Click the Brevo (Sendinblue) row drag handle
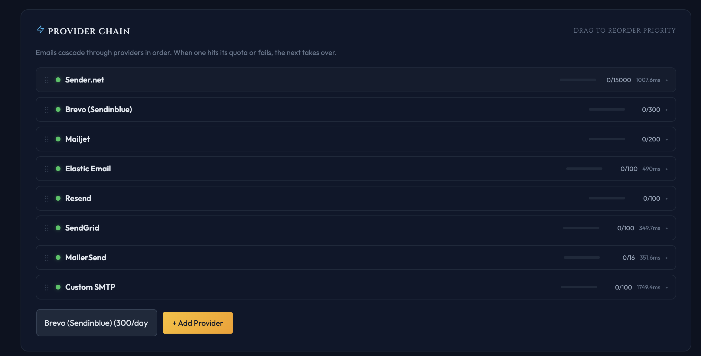 [x=47, y=110]
